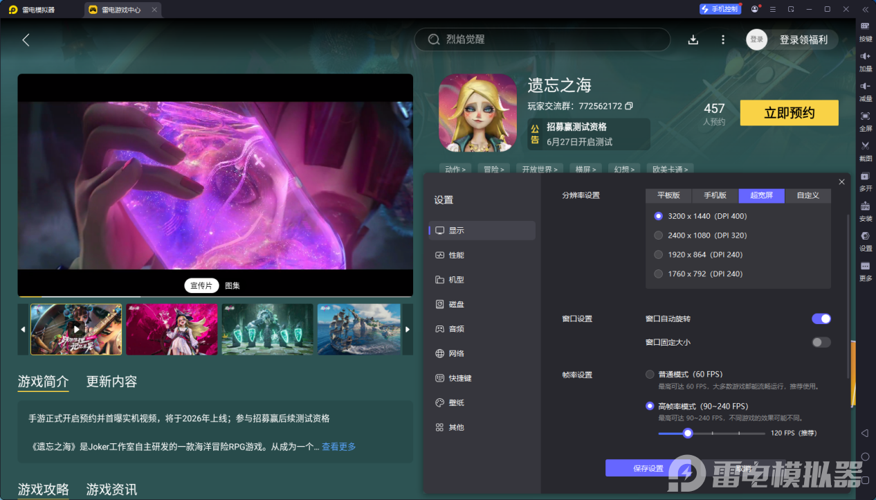Open the 欧美卡通 tag

point(670,169)
